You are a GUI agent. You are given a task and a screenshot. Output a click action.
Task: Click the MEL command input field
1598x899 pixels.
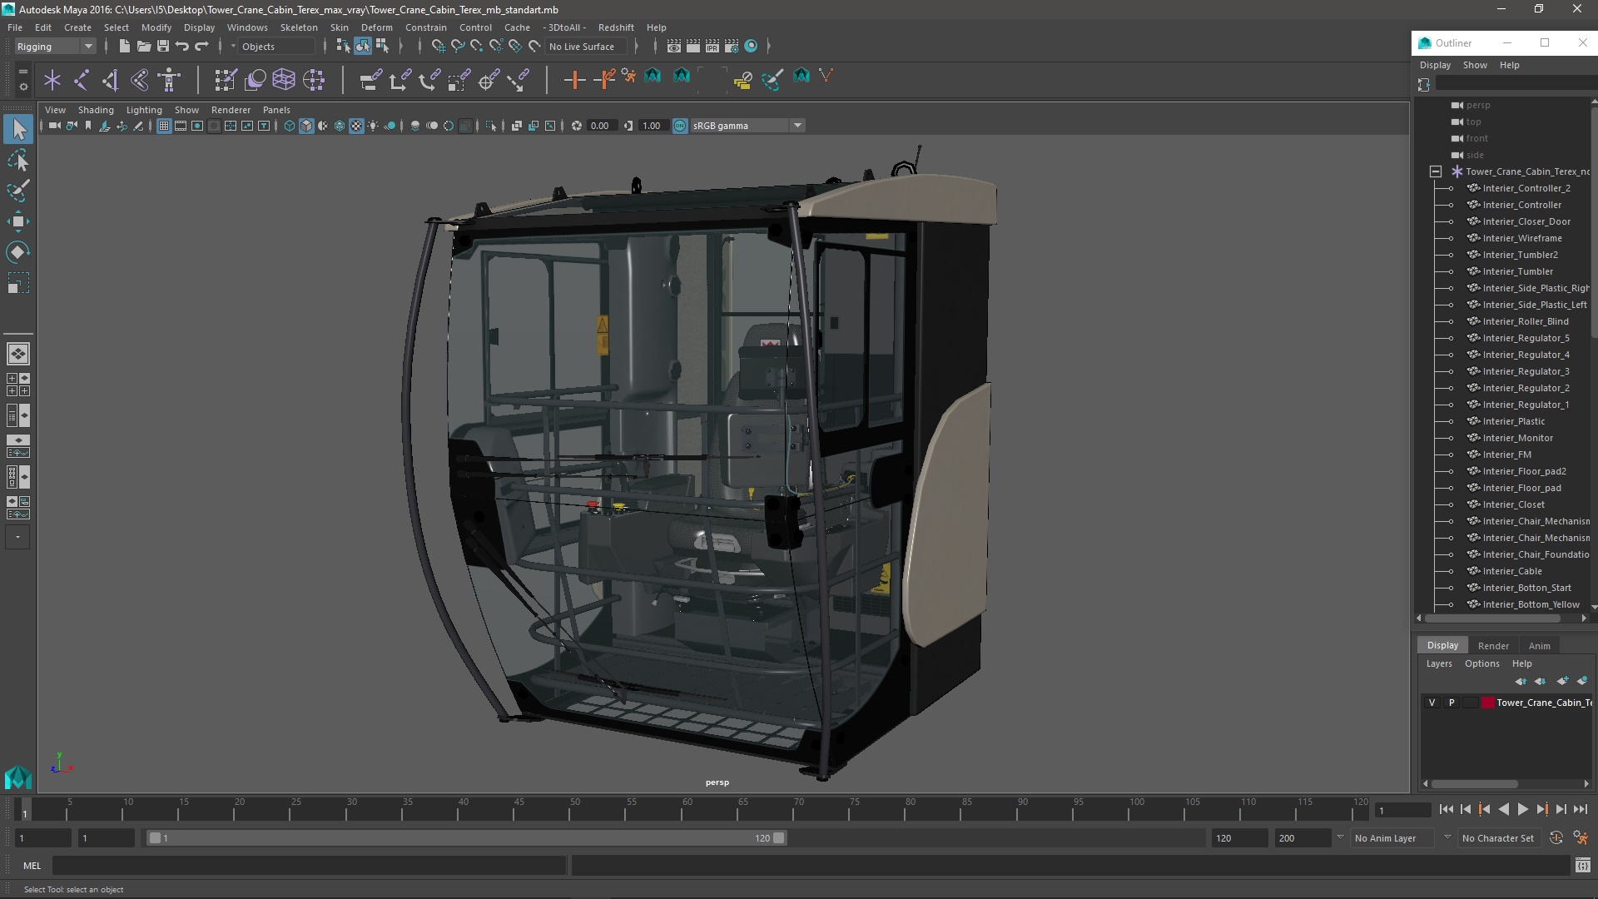[x=308, y=866]
